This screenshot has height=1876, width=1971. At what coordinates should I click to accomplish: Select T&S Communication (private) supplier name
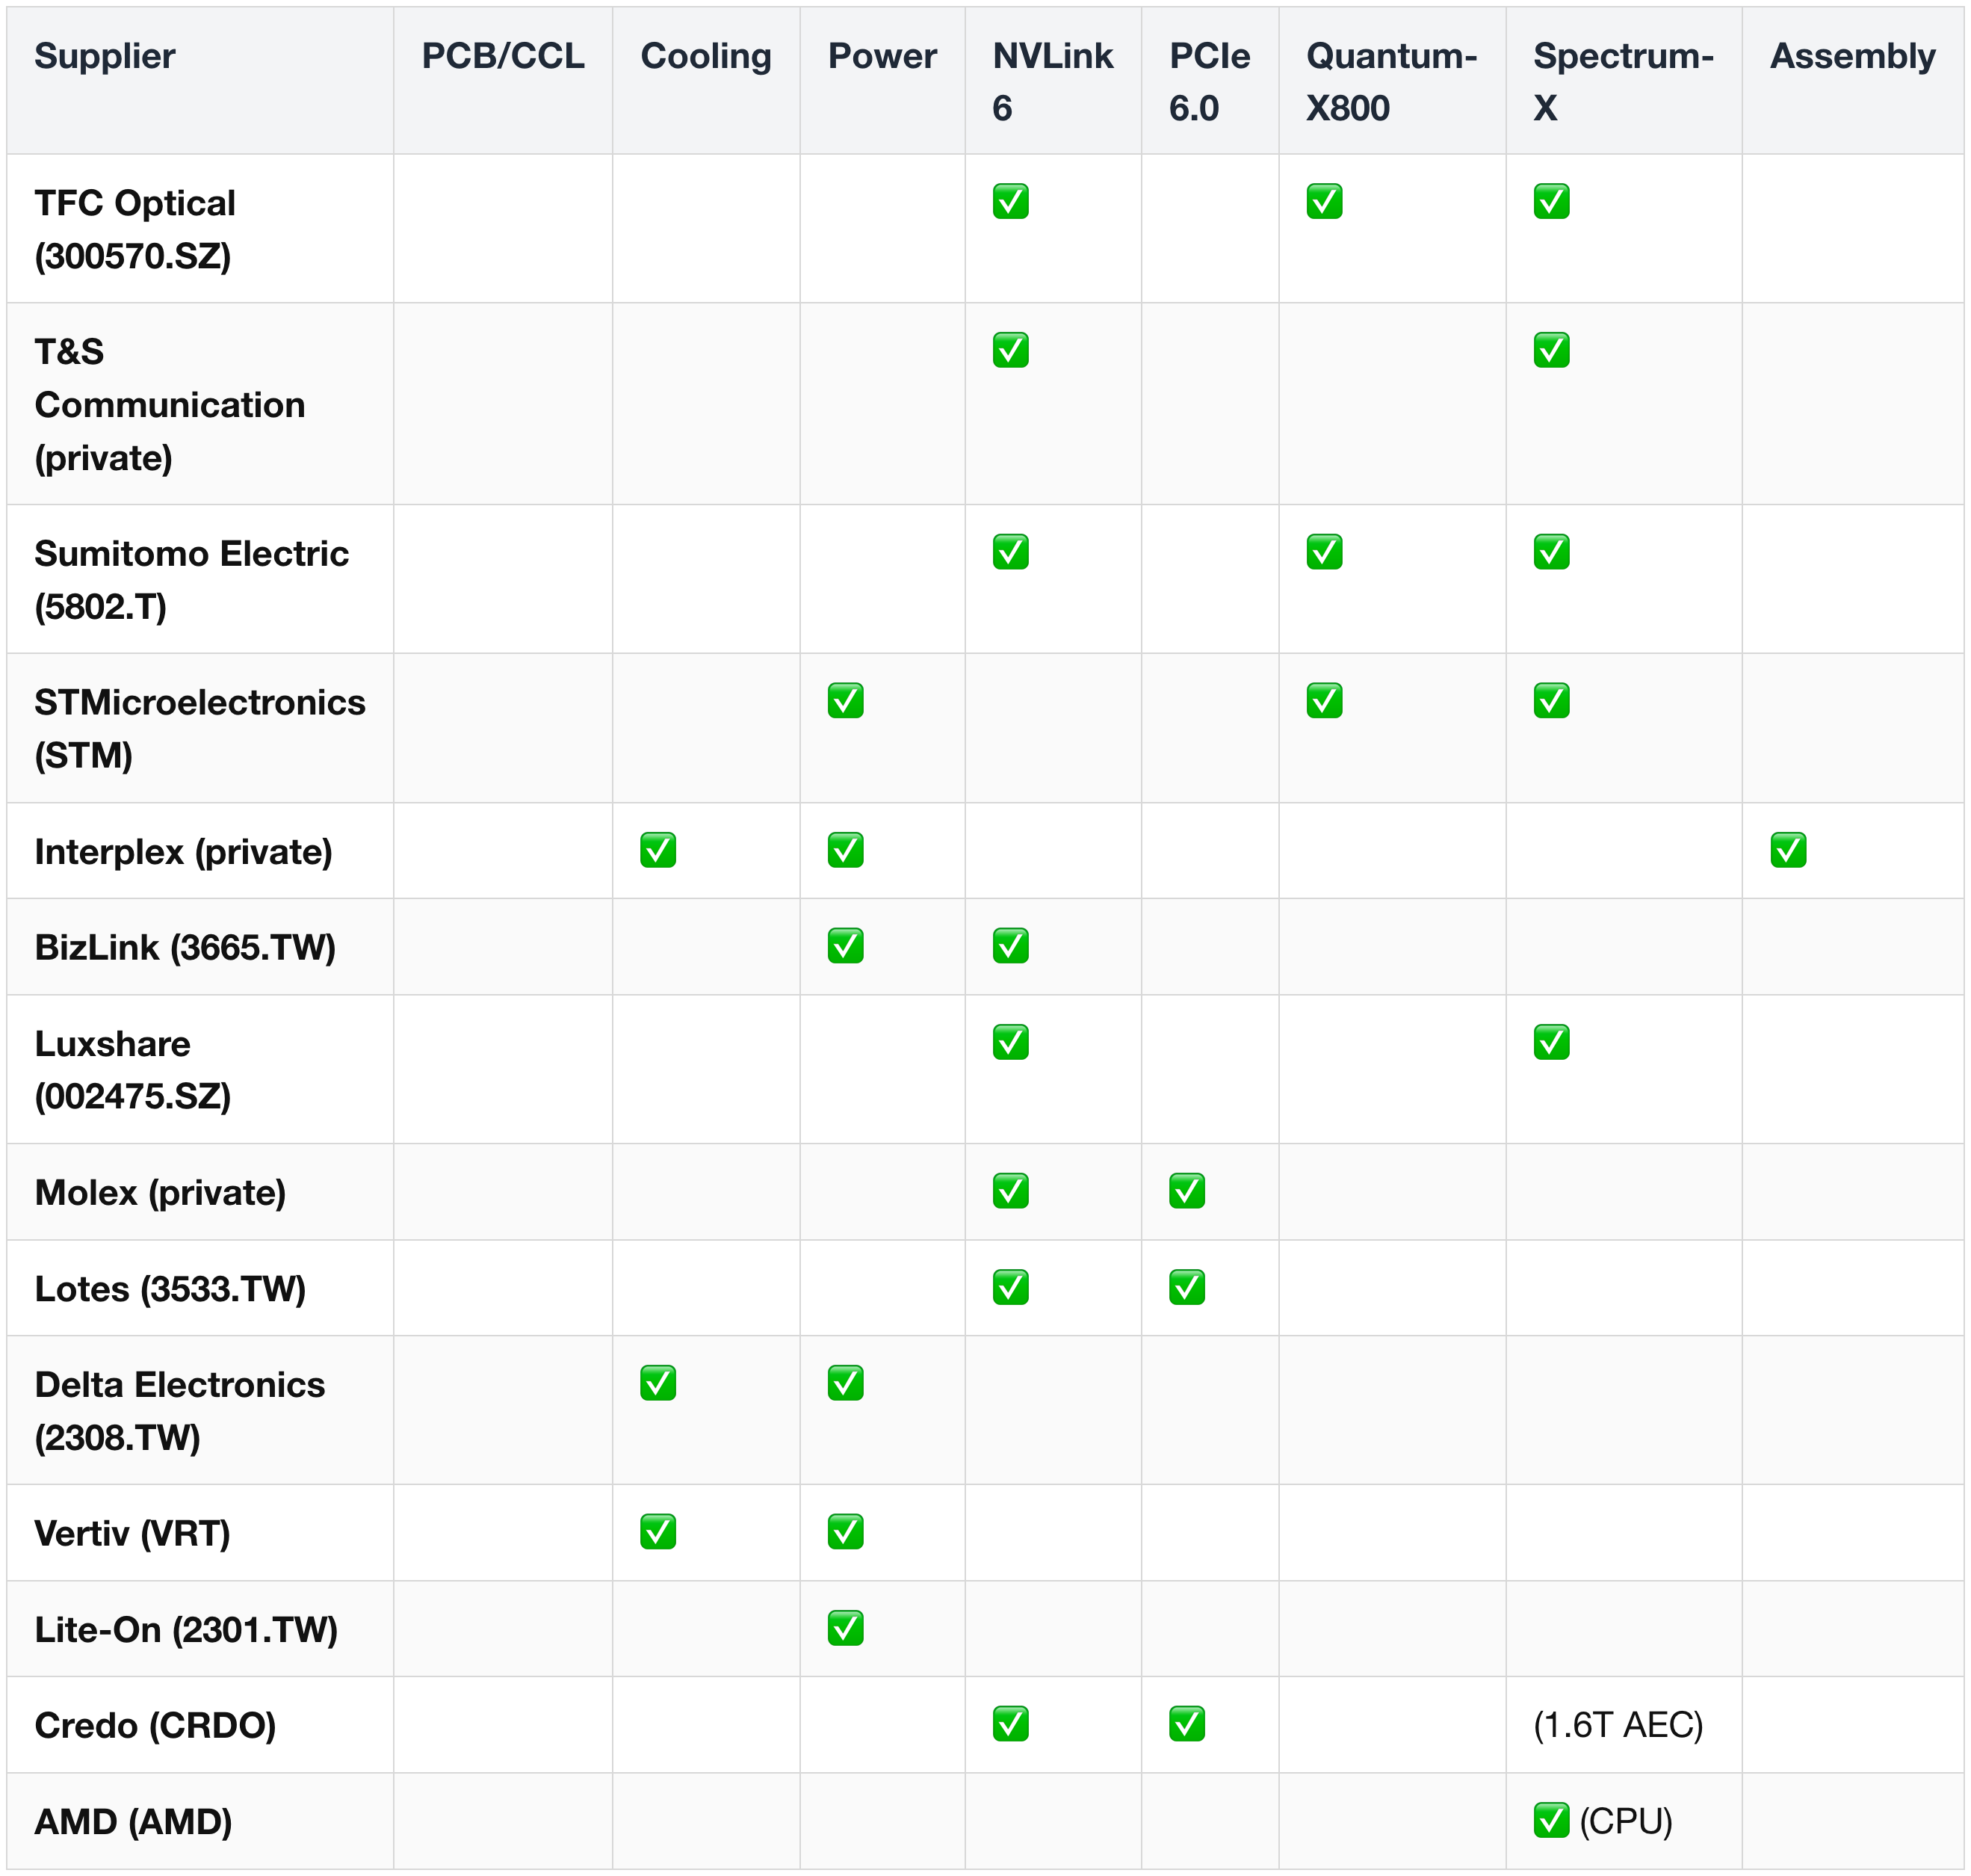tap(170, 404)
